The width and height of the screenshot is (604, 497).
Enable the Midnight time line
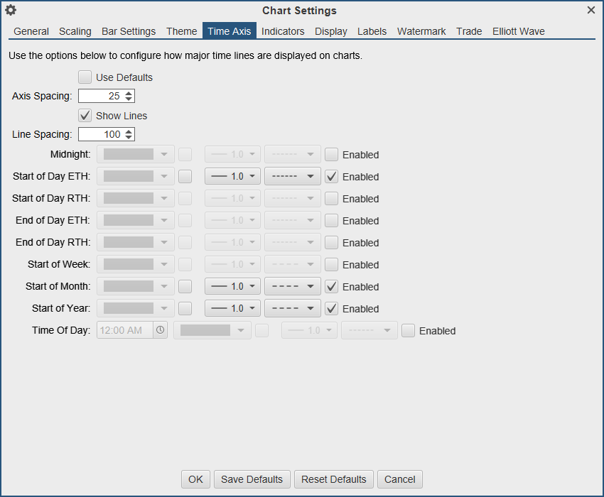coord(332,154)
